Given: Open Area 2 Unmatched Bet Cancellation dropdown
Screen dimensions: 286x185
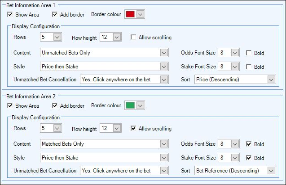Looking at the screenshot, I should [124, 171].
